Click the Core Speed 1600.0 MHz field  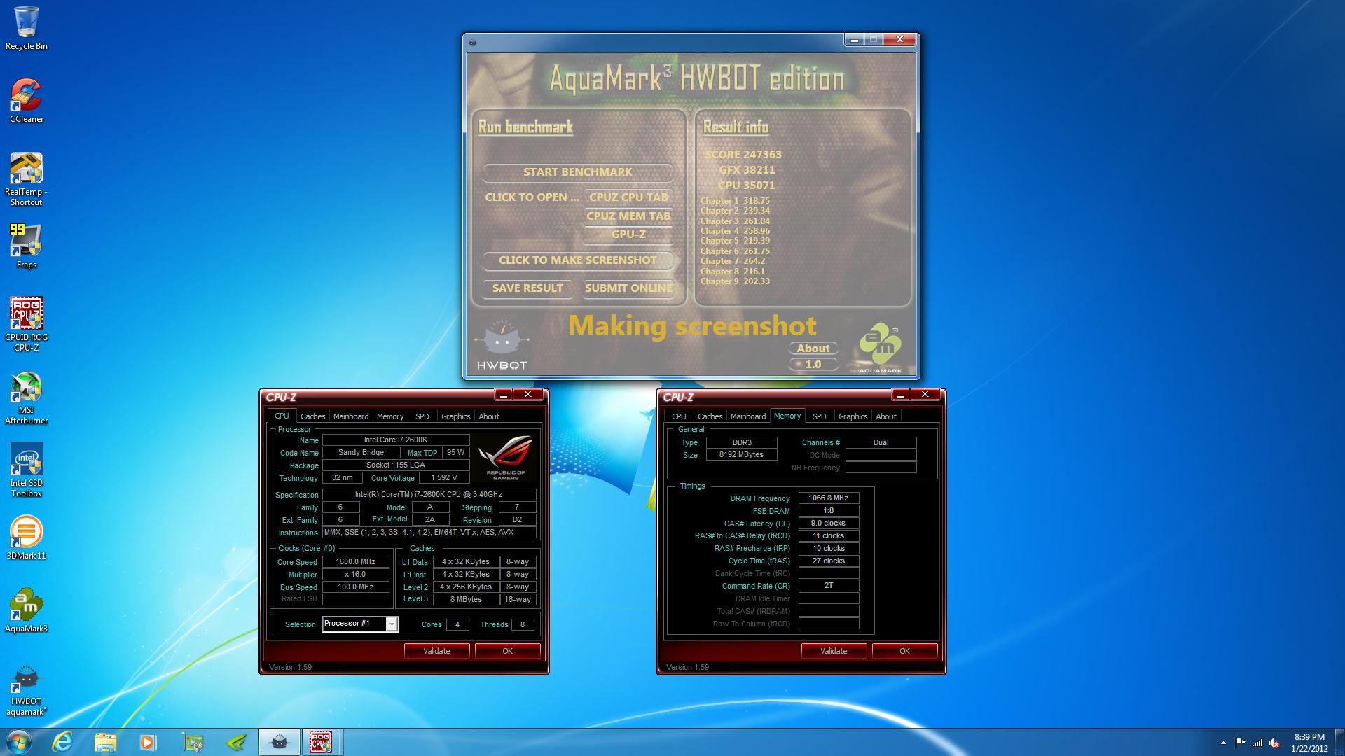(355, 562)
